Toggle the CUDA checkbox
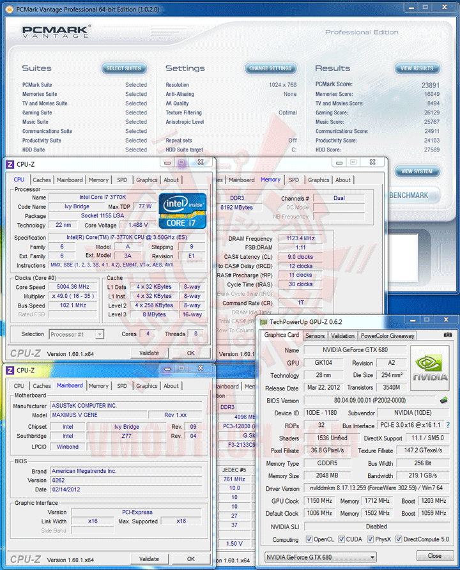Screen dimensions: 460x570 coord(342,539)
